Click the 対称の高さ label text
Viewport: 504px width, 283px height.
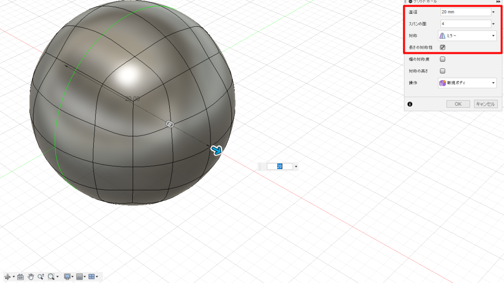[x=418, y=71]
